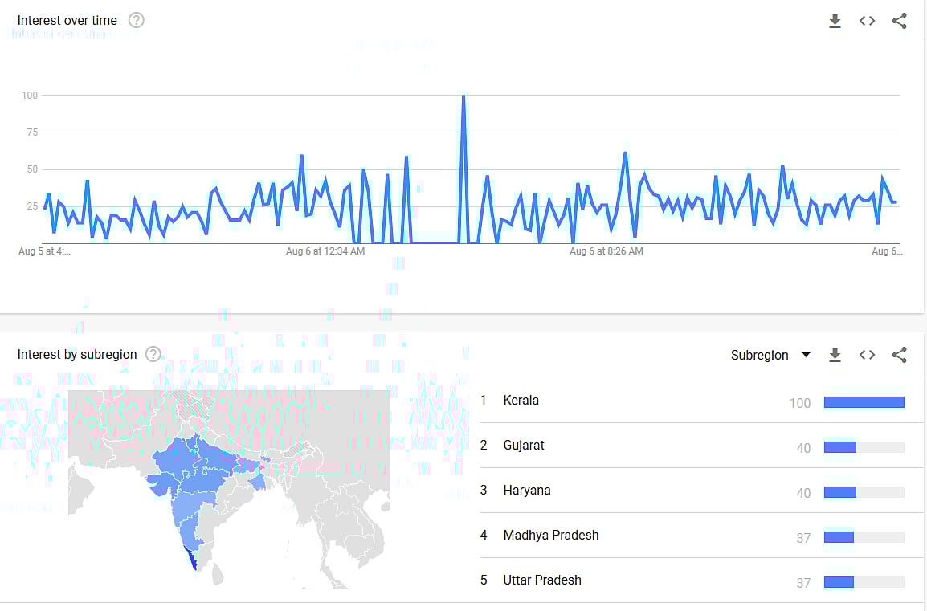
Task: Open the Haryana subregion entry
Action: point(526,490)
